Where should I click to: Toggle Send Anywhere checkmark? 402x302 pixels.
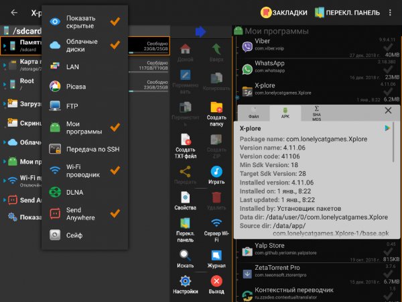tap(115, 213)
